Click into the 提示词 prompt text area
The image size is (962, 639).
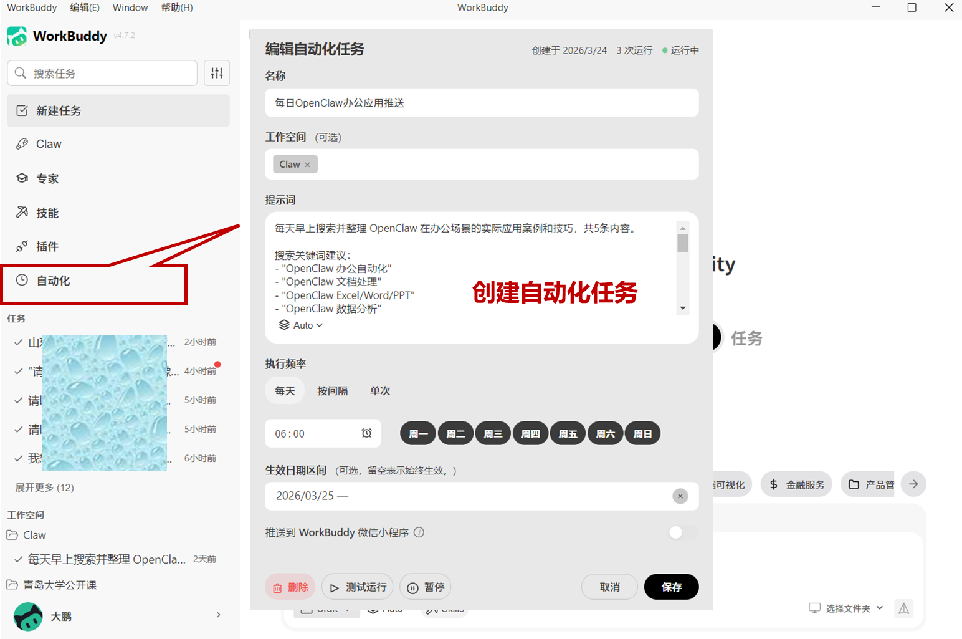(x=474, y=268)
